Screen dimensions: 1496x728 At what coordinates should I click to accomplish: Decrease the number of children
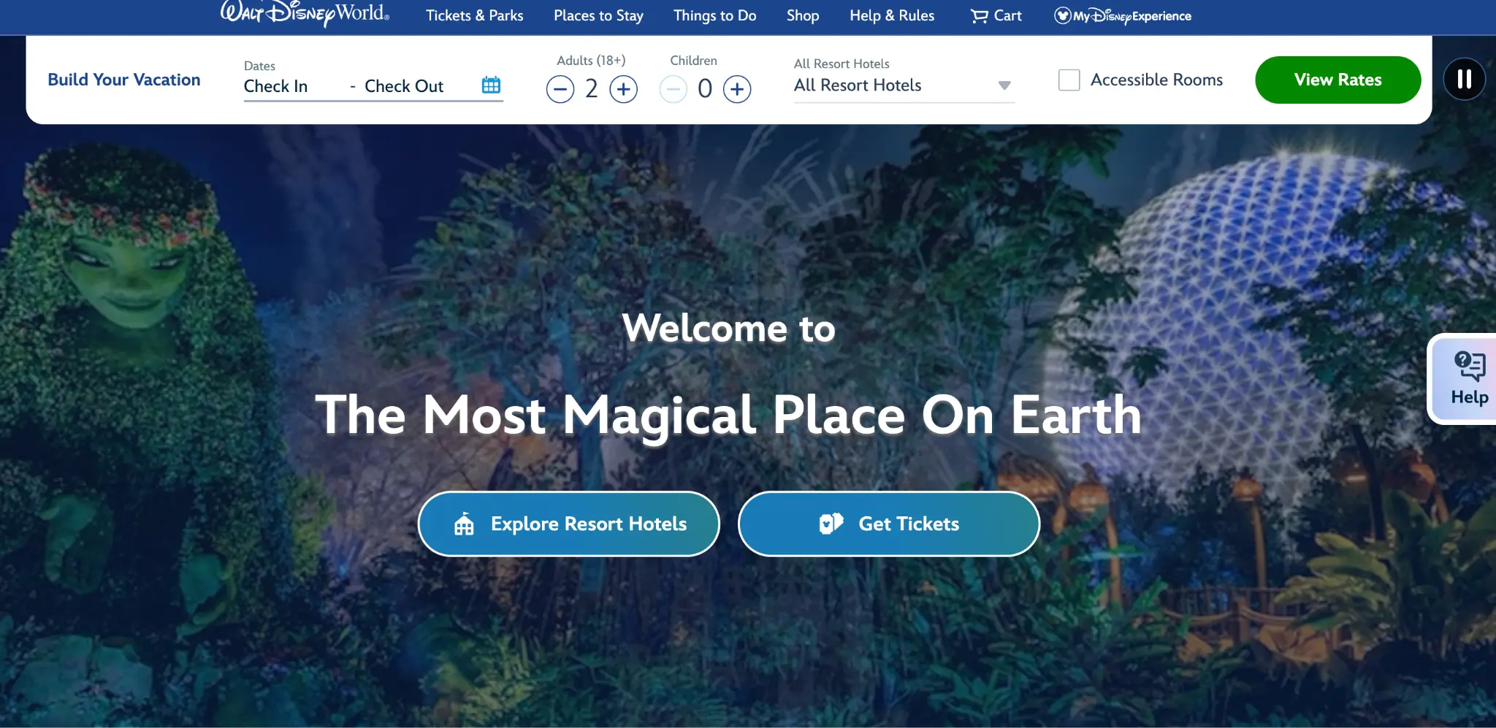coord(673,89)
